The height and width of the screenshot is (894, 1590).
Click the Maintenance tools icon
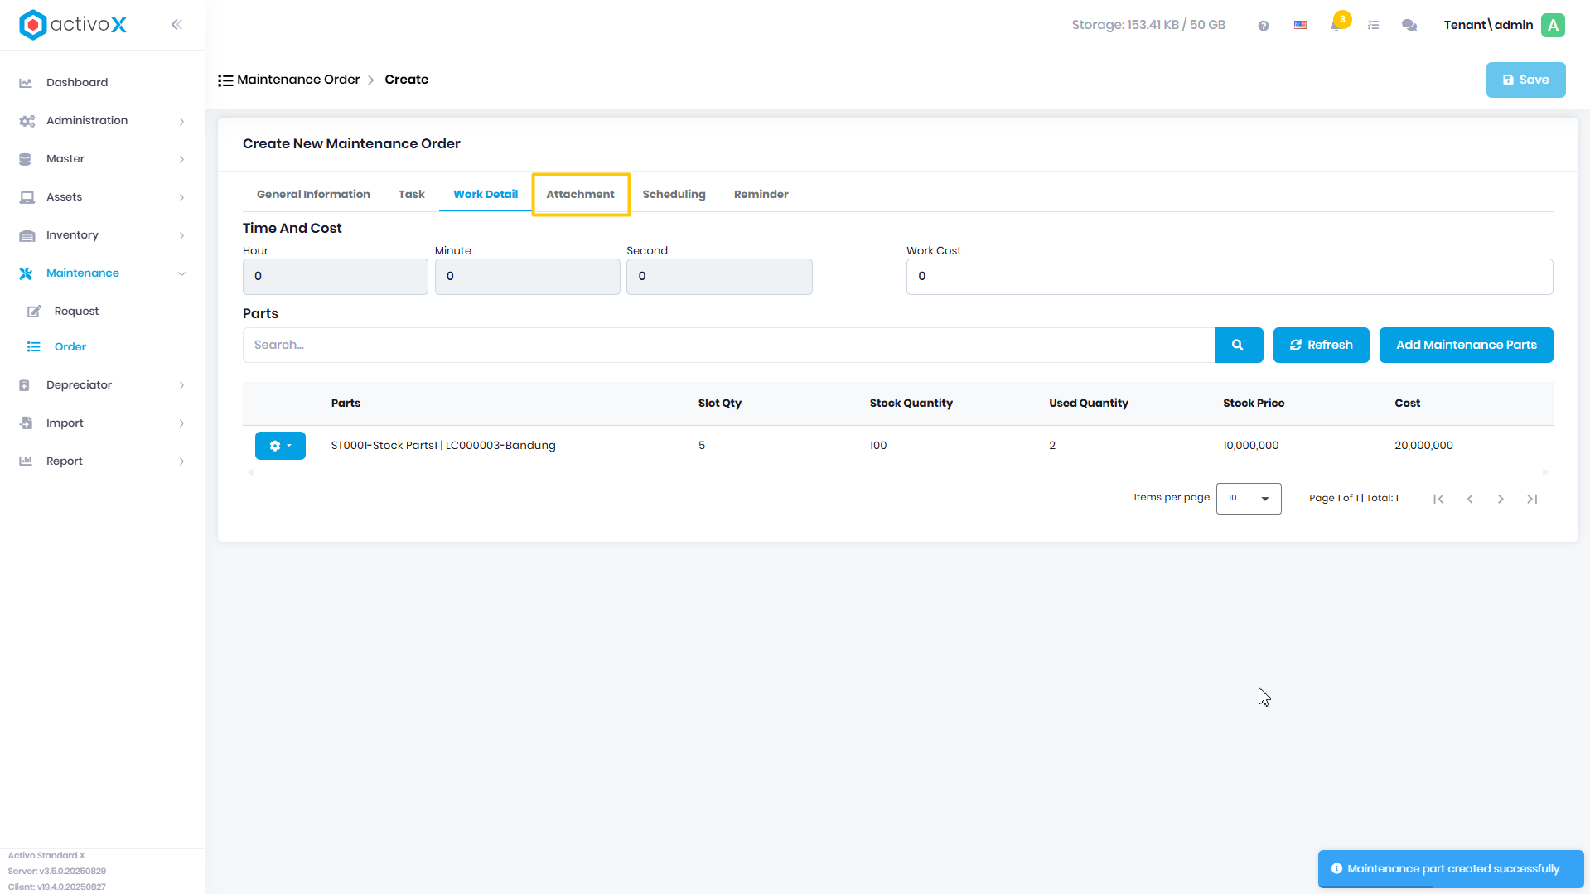coord(26,273)
